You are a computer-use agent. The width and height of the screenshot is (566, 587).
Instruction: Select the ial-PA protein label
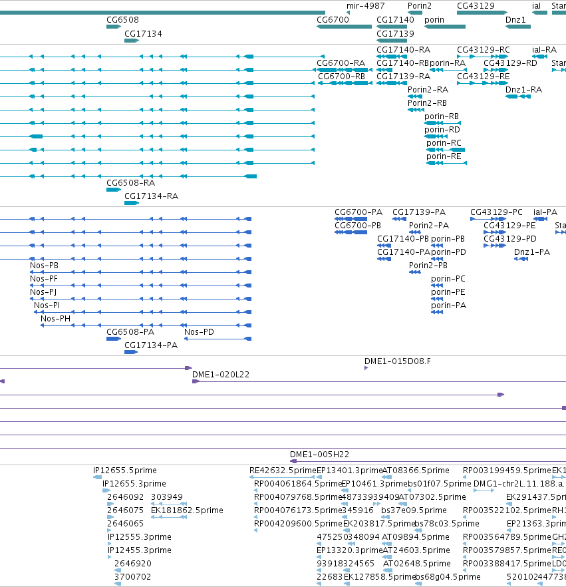pos(545,212)
